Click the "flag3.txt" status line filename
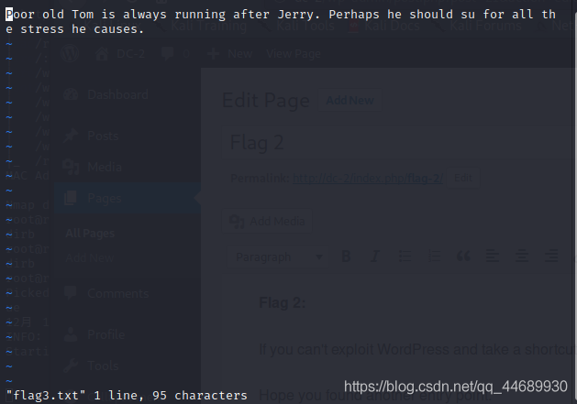The height and width of the screenshot is (404, 577). (x=46, y=395)
